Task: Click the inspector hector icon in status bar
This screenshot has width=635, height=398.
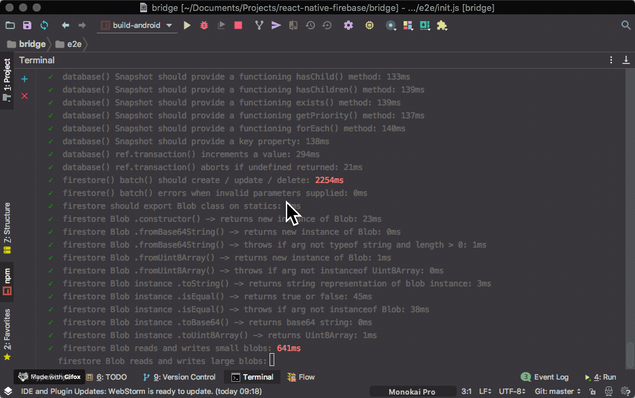Action: click(608, 391)
